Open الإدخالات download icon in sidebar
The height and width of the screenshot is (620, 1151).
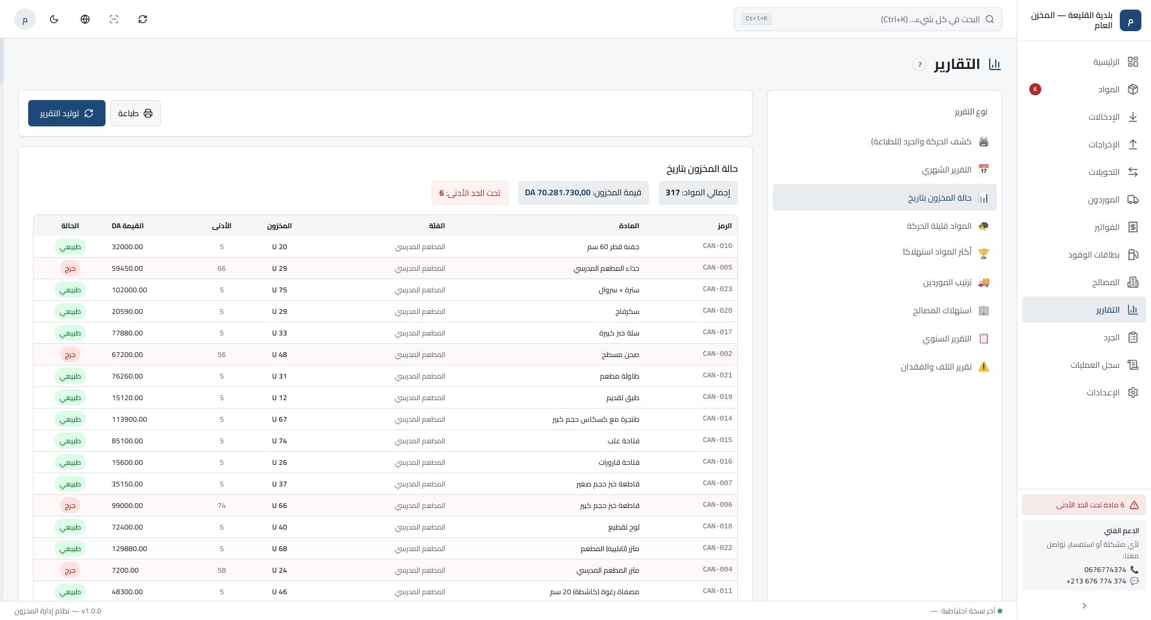coord(1133,117)
